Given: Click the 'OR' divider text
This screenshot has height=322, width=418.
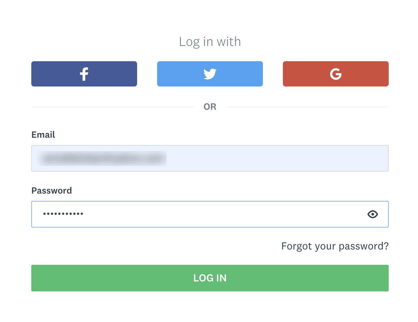Looking at the screenshot, I should (210, 107).
